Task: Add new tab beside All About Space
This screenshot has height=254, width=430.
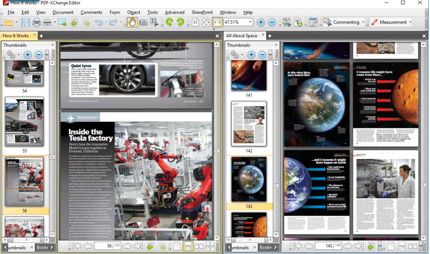Action: coord(269,36)
